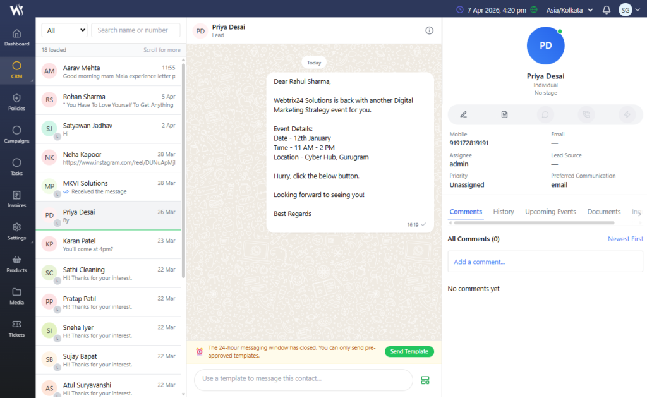Open the Dashboard from the sidebar
The image size is (647, 398).
pyautogui.click(x=17, y=37)
